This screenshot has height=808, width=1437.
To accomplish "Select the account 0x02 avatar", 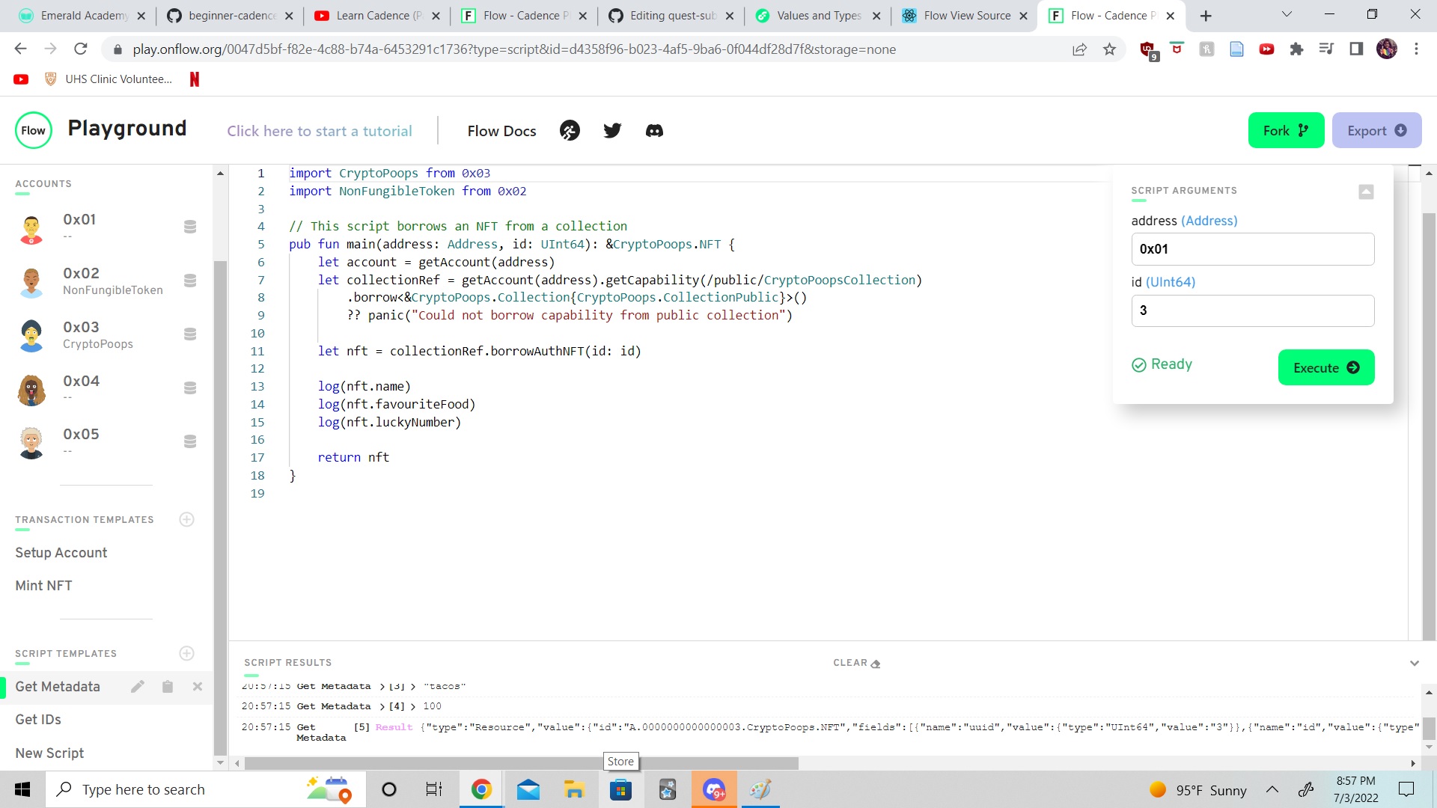I will (31, 282).
